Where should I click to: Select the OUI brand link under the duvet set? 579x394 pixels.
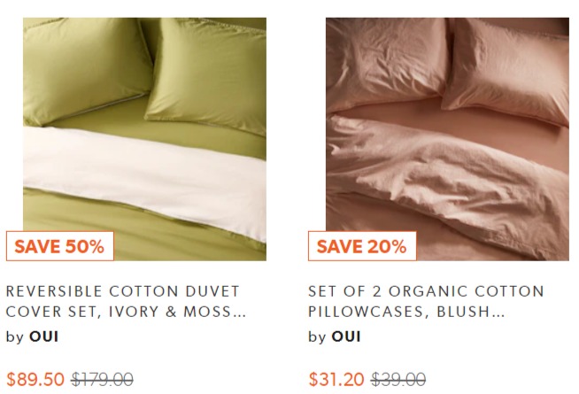(43, 336)
